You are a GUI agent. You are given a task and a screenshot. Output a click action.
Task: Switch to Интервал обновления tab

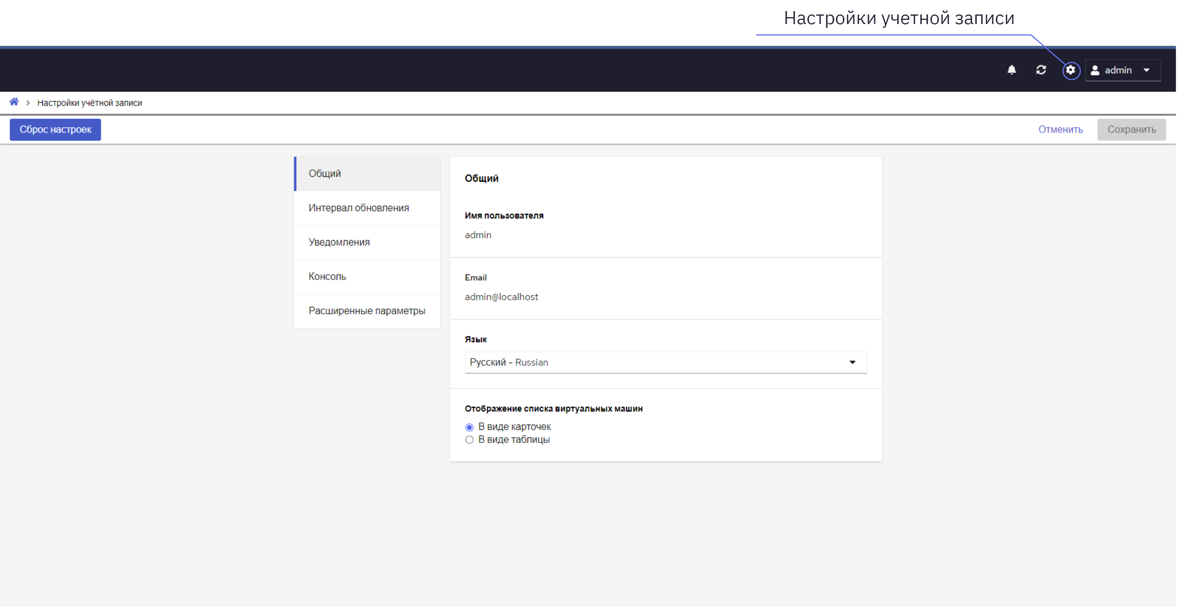coord(368,208)
